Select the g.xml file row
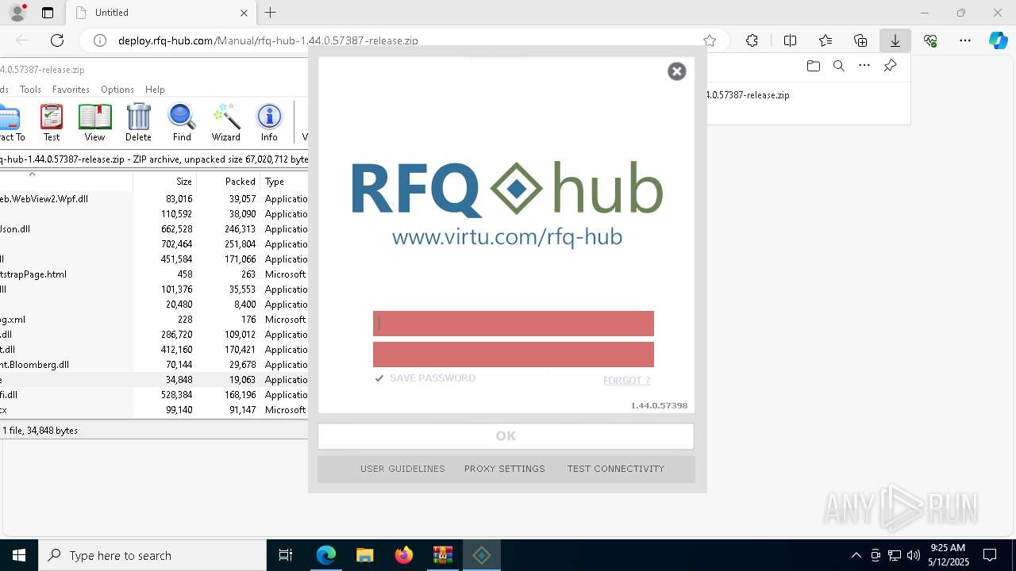Image resolution: width=1016 pixels, height=571 pixels. tap(154, 320)
